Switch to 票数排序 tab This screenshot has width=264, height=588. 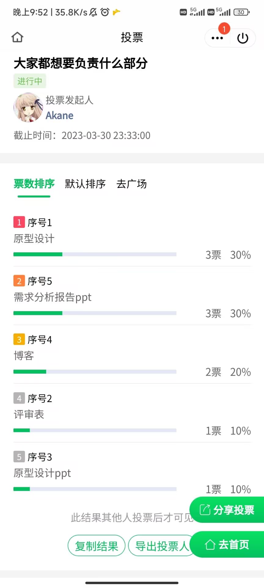tap(34, 184)
